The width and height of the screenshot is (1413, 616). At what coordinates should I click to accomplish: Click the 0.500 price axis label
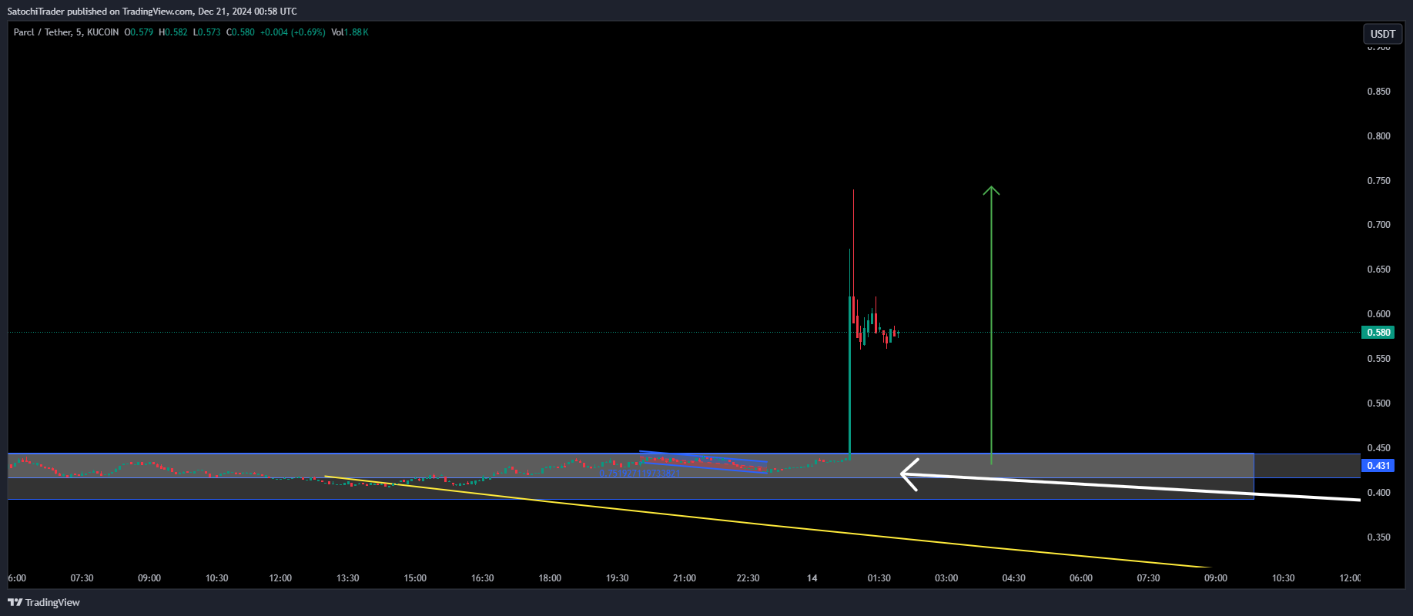1378,403
